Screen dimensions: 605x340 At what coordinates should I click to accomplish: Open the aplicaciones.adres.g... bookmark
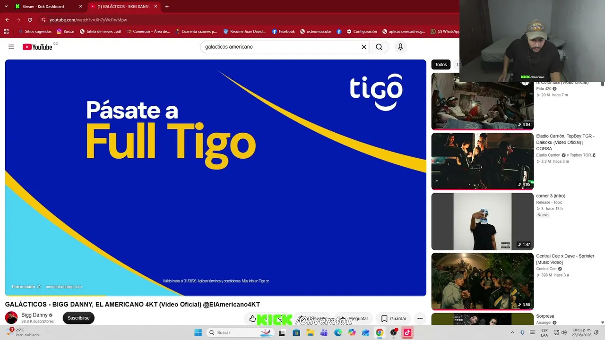point(404,32)
